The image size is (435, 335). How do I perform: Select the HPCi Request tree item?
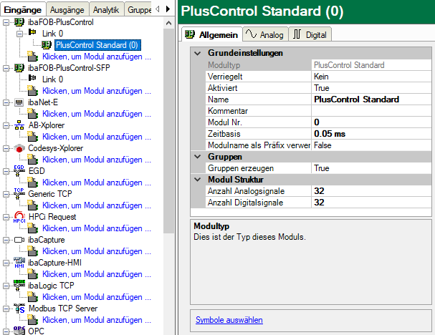point(52,217)
